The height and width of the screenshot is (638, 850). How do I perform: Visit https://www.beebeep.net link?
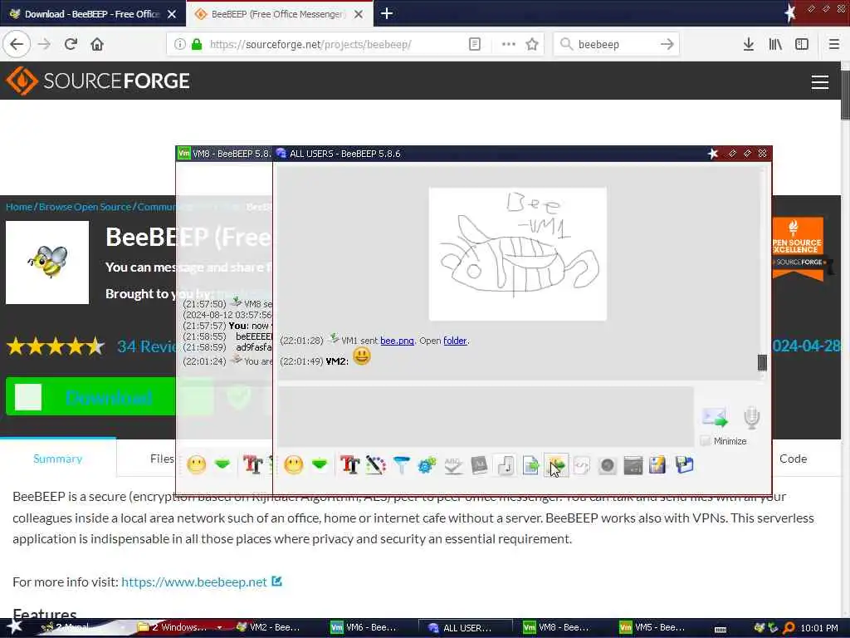point(194,582)
